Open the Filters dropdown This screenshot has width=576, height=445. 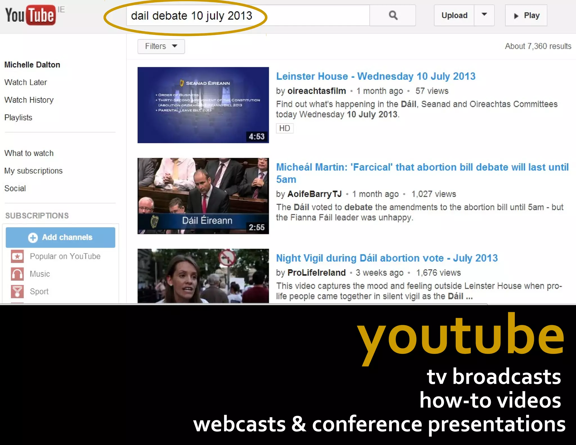[x=161, y=46]
